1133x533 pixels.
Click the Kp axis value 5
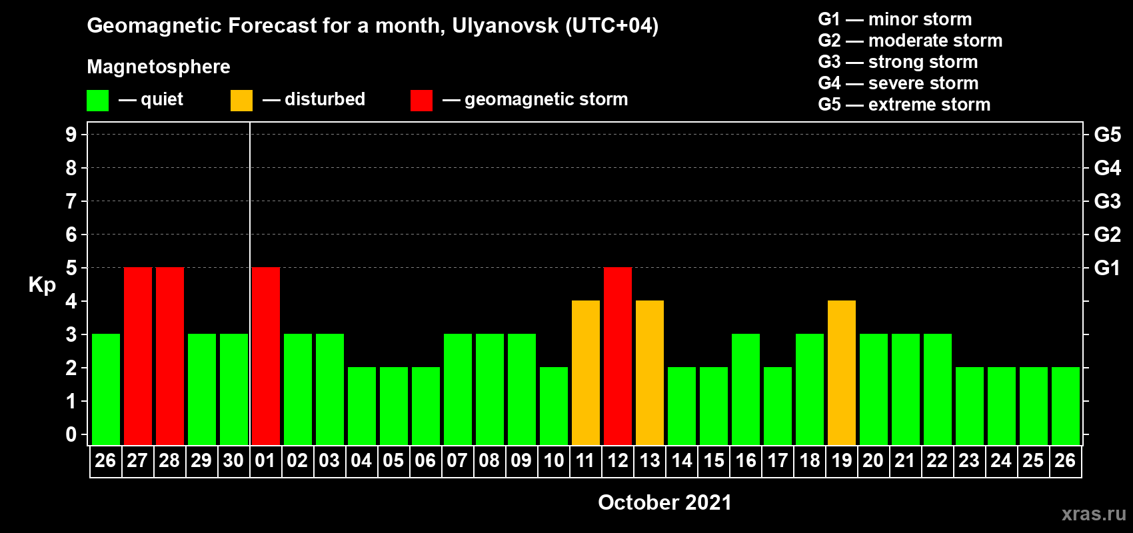(x=71, y=268)
